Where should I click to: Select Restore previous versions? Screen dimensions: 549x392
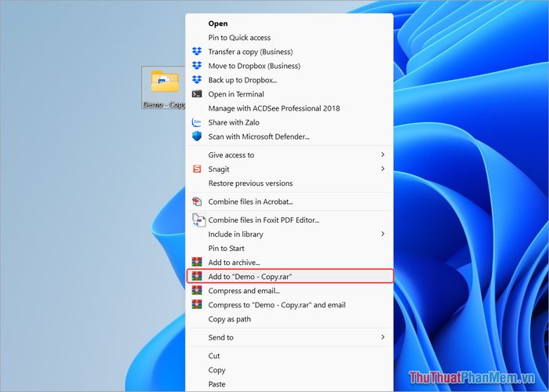(x=289, y=183)
